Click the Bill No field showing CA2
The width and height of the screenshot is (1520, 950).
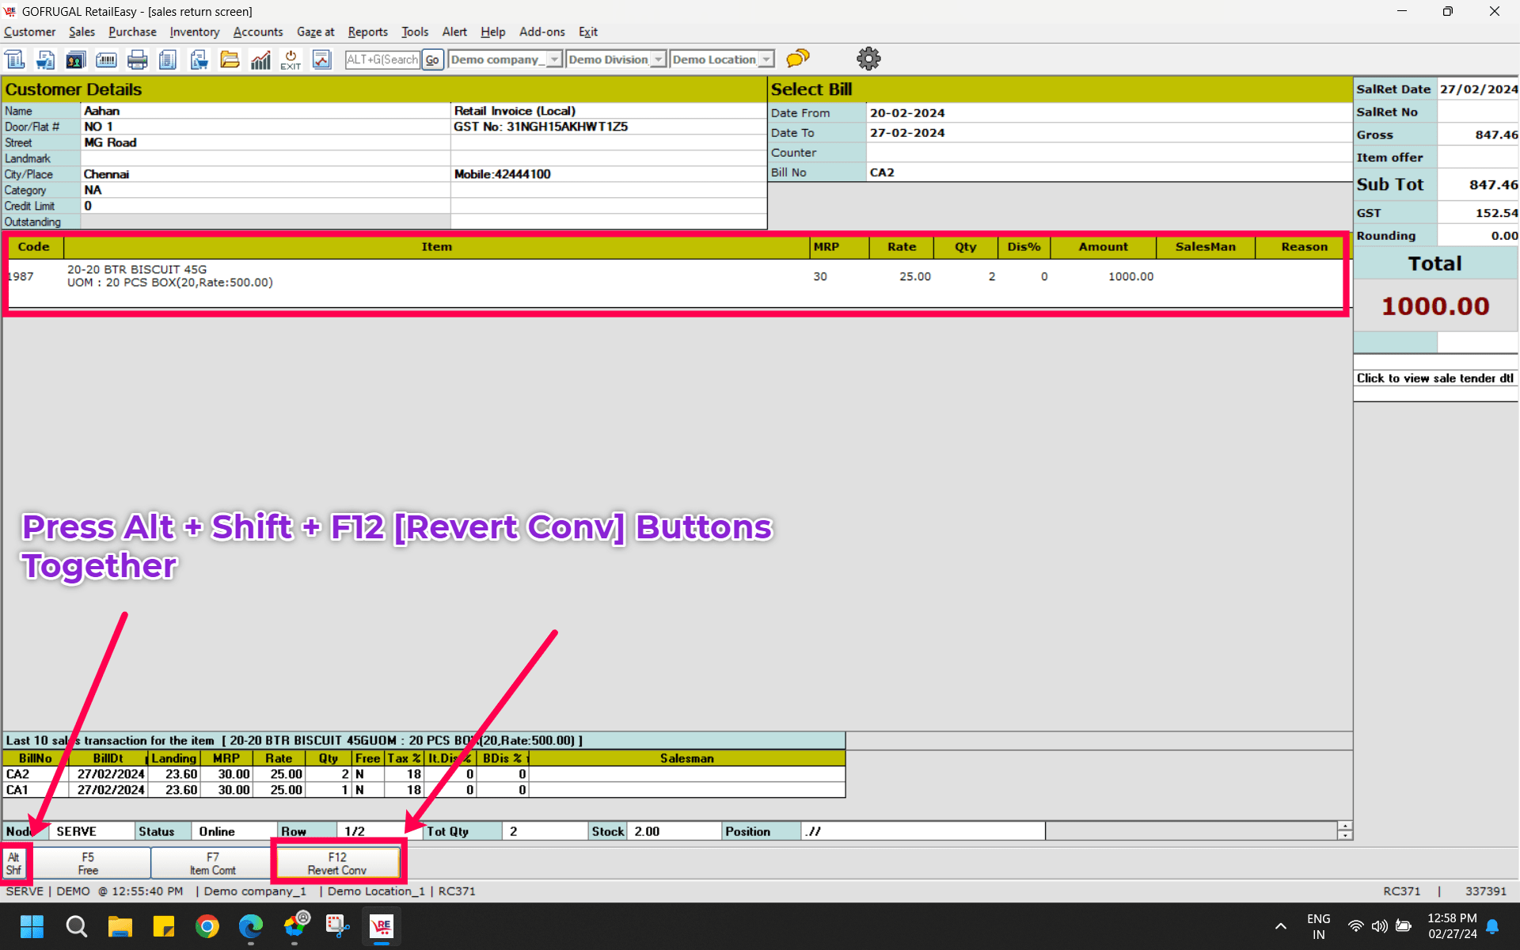pyautogui.click(x=1108, y=173)
